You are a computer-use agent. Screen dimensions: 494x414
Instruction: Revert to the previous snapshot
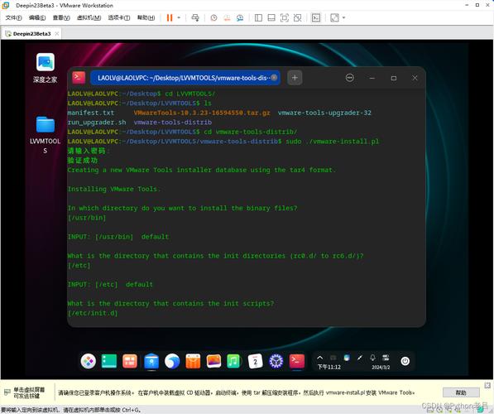click(227, 17)
